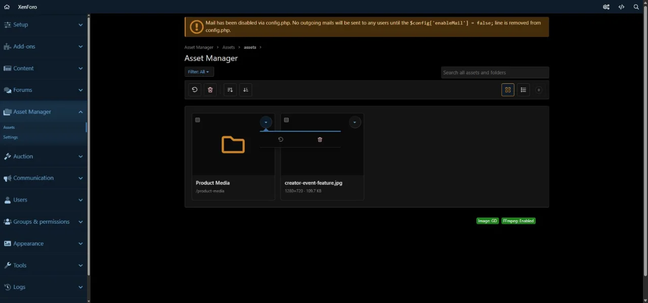Open the admin options cogs icon
This screenshot has width=648, height=303.
point(606,7)
